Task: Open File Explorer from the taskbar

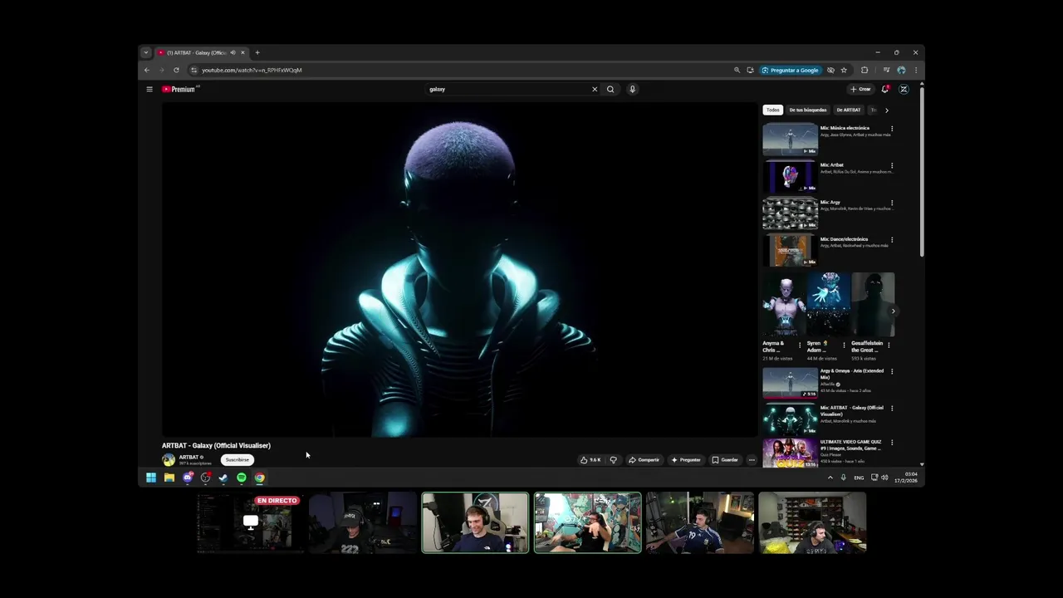Action: pos(169,478)
